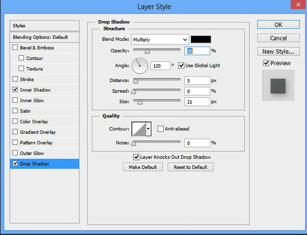This screenshot has height=235, width=307.
Task: Click the Distance value input field
Action: pyautogui.click(x=198, y=80)
